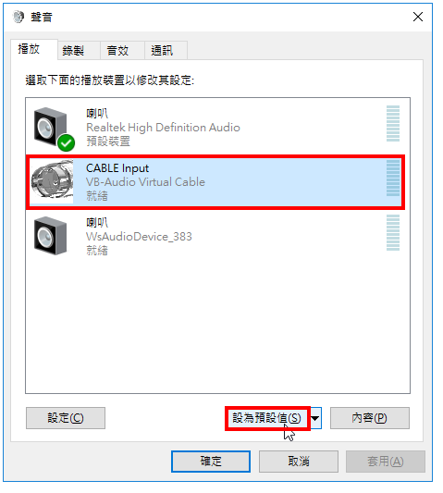Cancel the dialog with 取消
The height and width of the screenshot is (493, 443).
299,462
